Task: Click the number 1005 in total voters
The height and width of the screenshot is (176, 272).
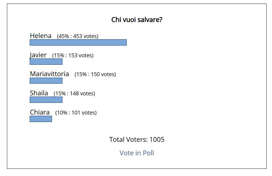Action: click(x=157, y=139)
